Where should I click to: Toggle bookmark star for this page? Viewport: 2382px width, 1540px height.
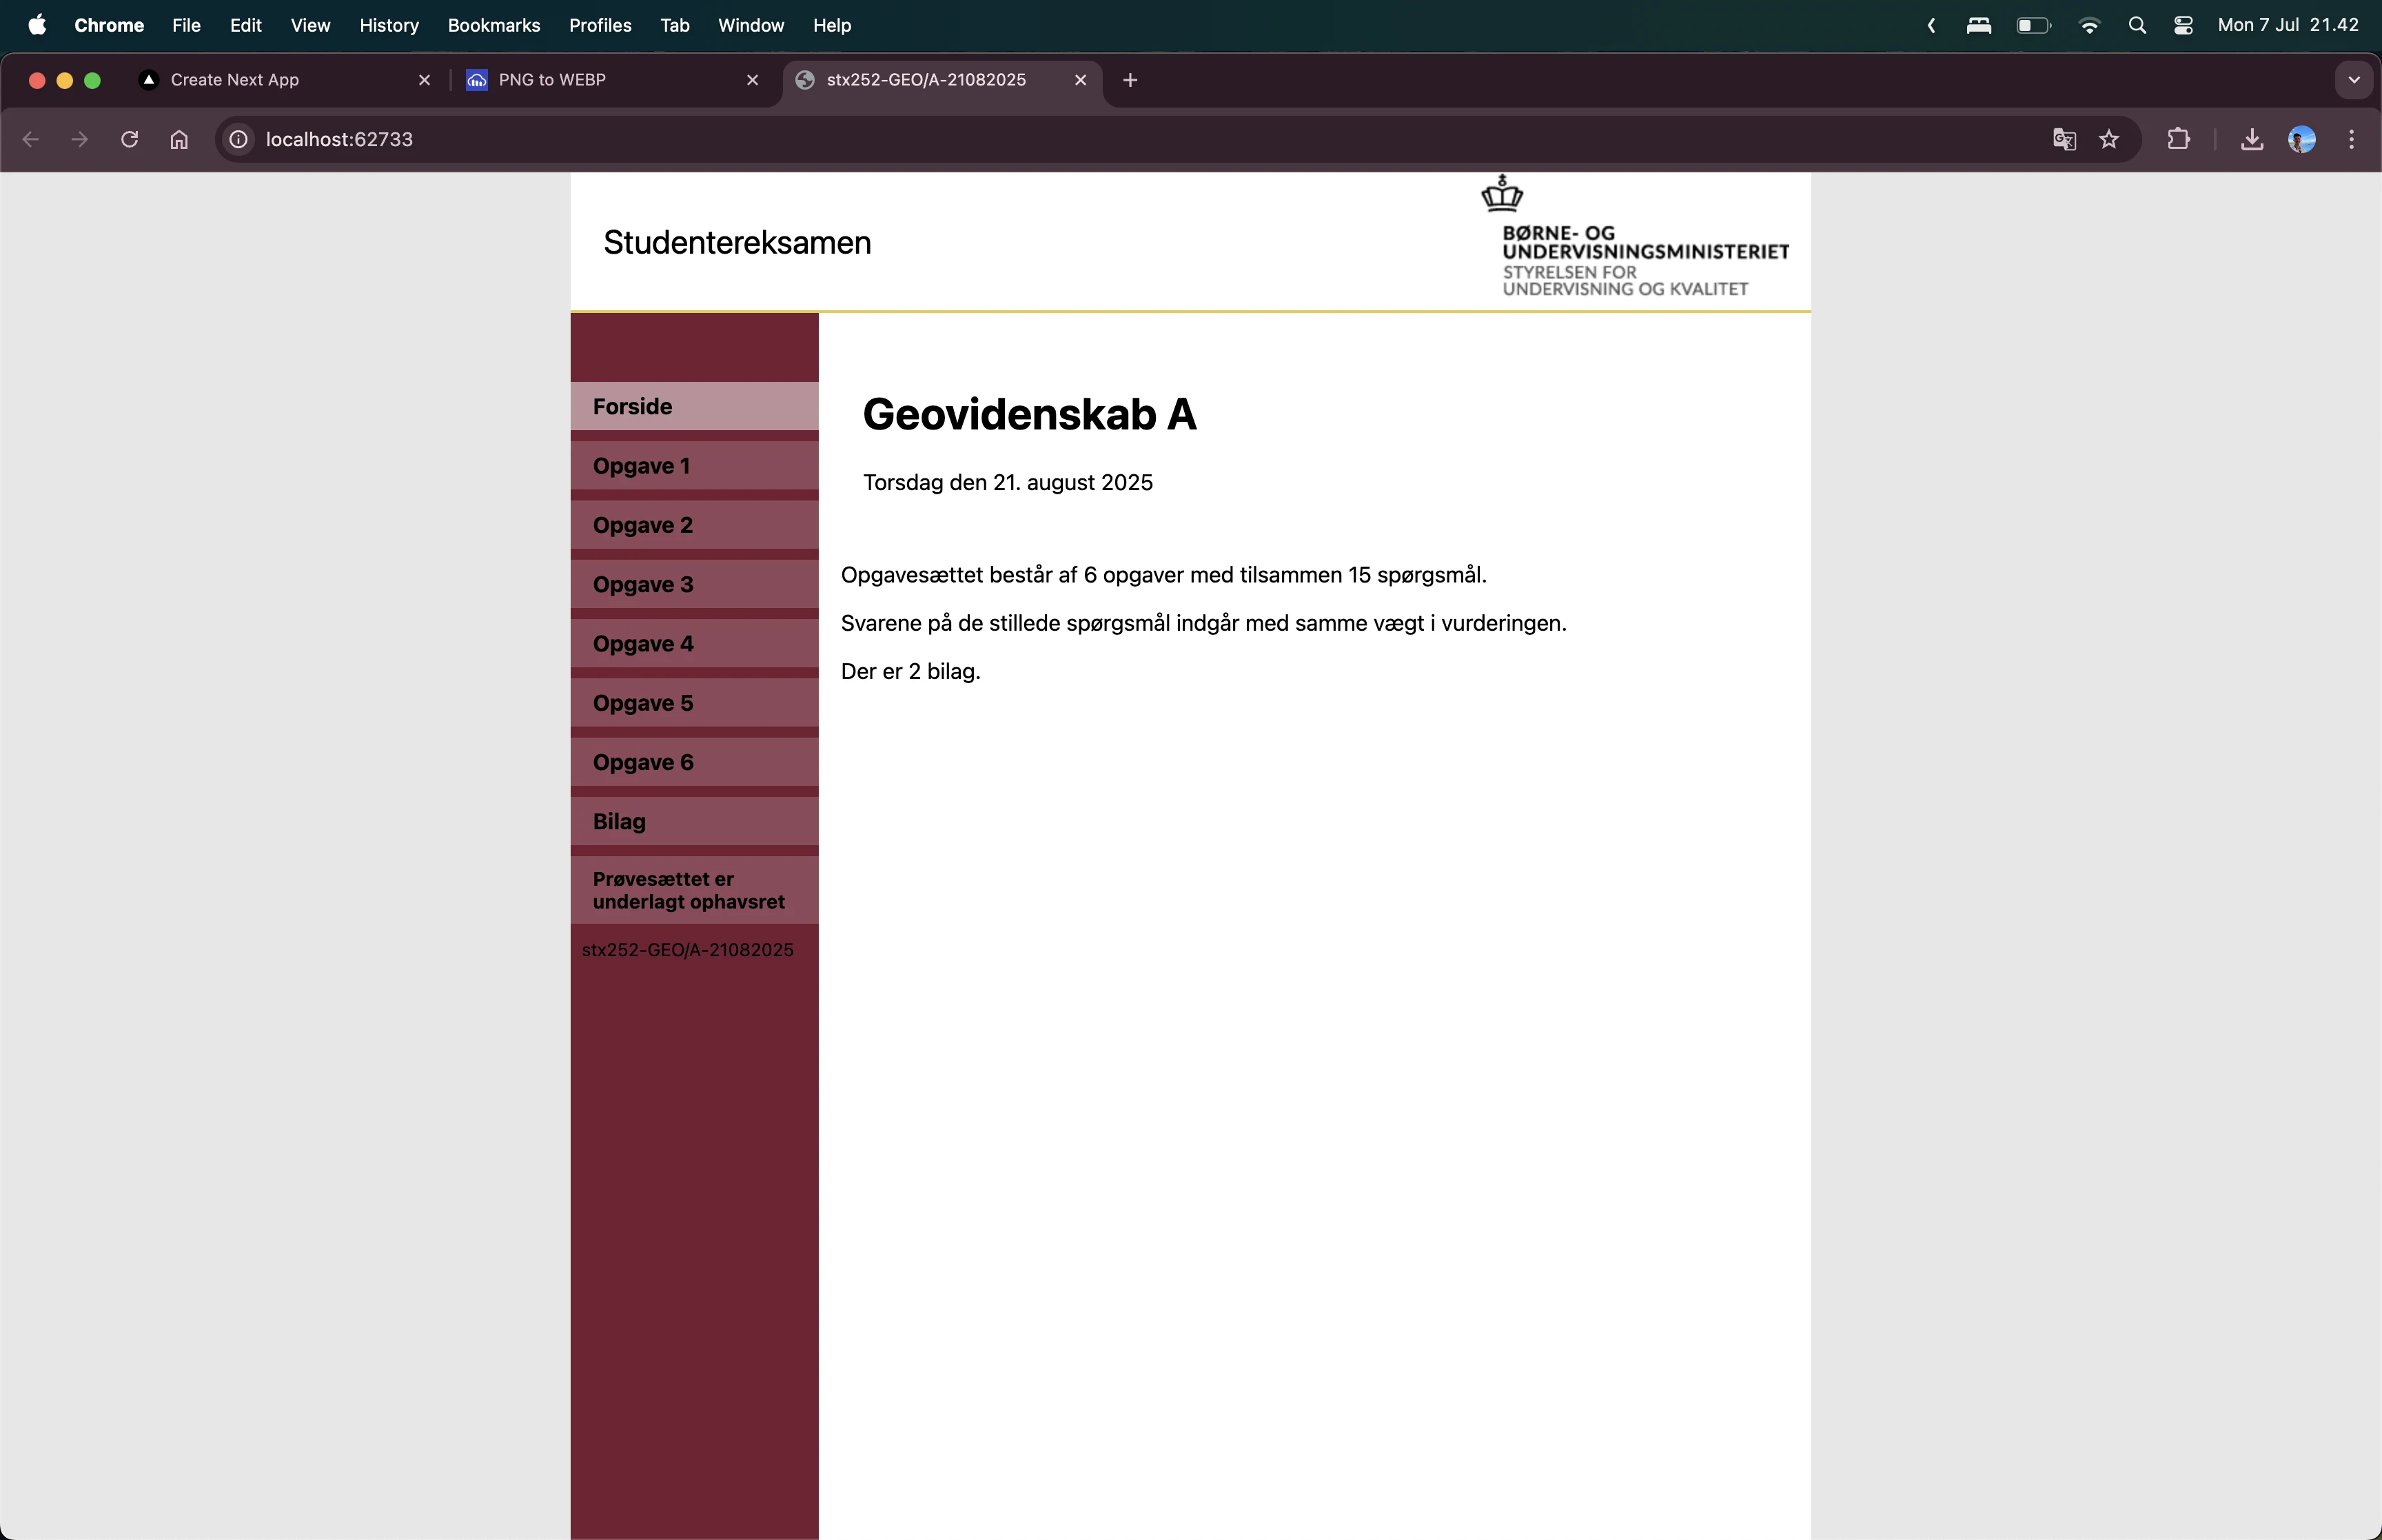point(2109,139)
